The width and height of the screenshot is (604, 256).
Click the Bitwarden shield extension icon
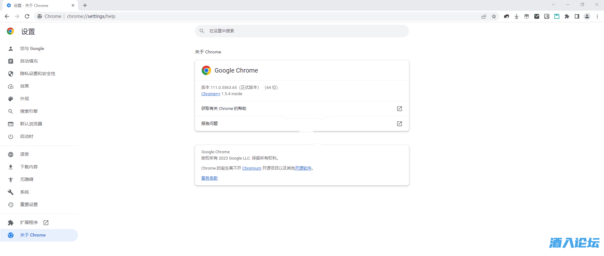pyautogui.click(x=547, y=16)
